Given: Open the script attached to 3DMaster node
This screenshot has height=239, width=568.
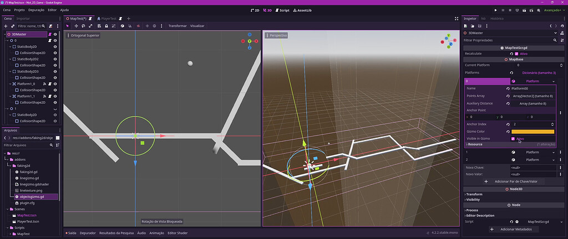Looking at the screenshot, I should click(50, 34).
